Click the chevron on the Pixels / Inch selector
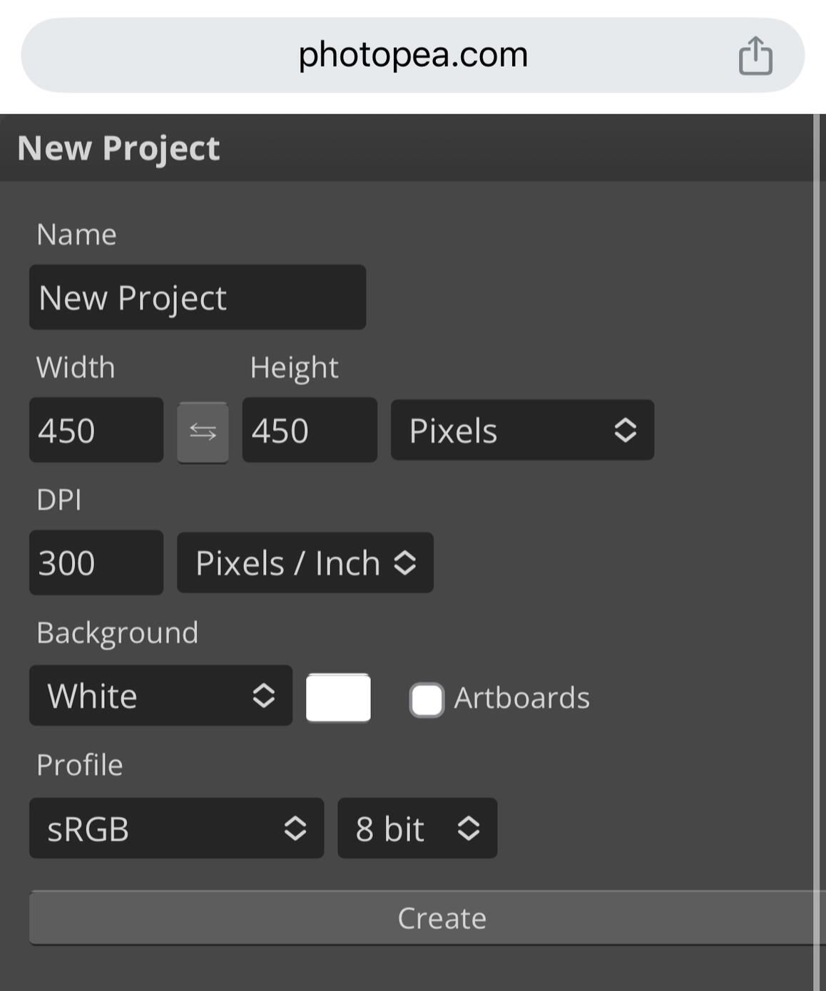The width and height of the screenshot is (826, 991). (x=408, y=563)
